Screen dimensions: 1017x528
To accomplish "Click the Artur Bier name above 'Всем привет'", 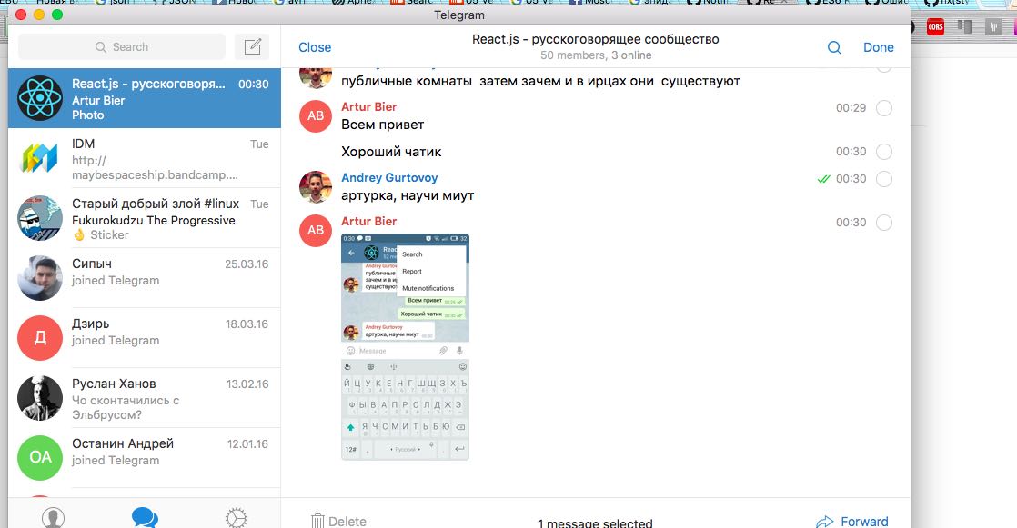I will [x=368, y=107].
